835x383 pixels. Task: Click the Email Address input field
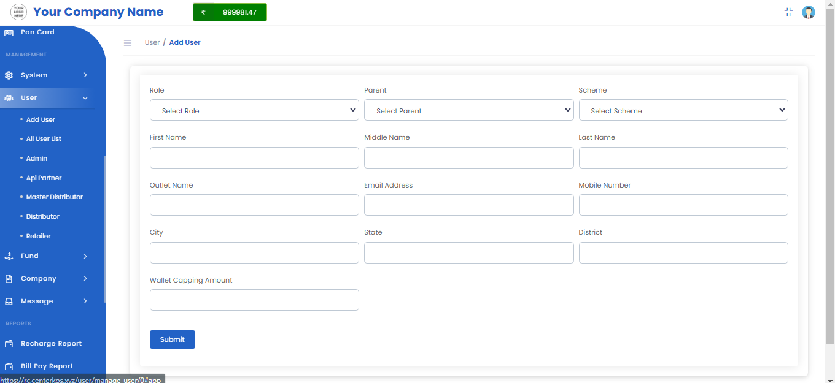coord(468,205)
